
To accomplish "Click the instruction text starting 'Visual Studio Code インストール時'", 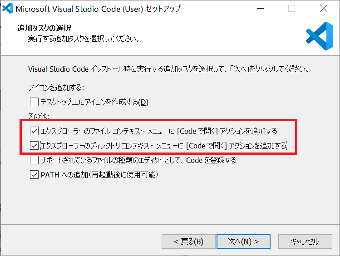I will [x=168, y=69].
